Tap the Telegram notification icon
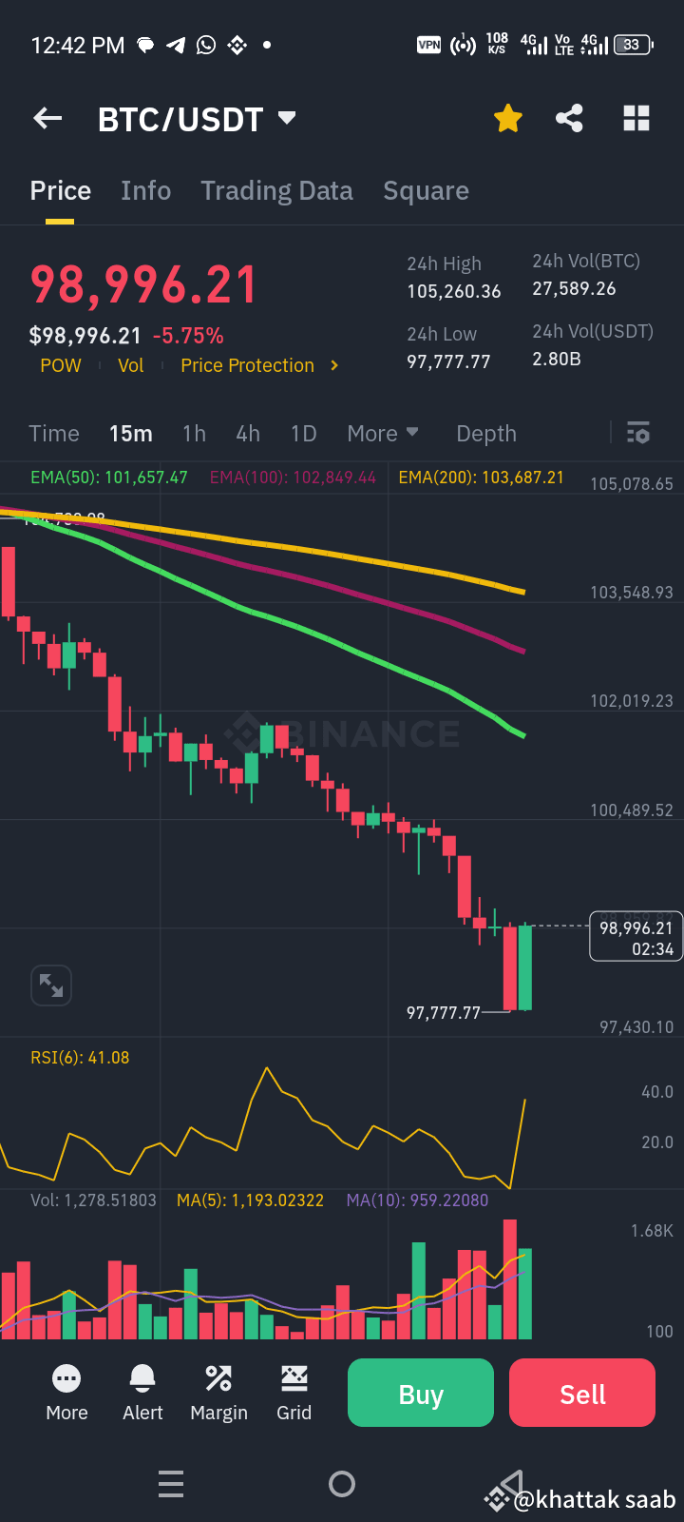684x1522 pixels. point(176,45)
